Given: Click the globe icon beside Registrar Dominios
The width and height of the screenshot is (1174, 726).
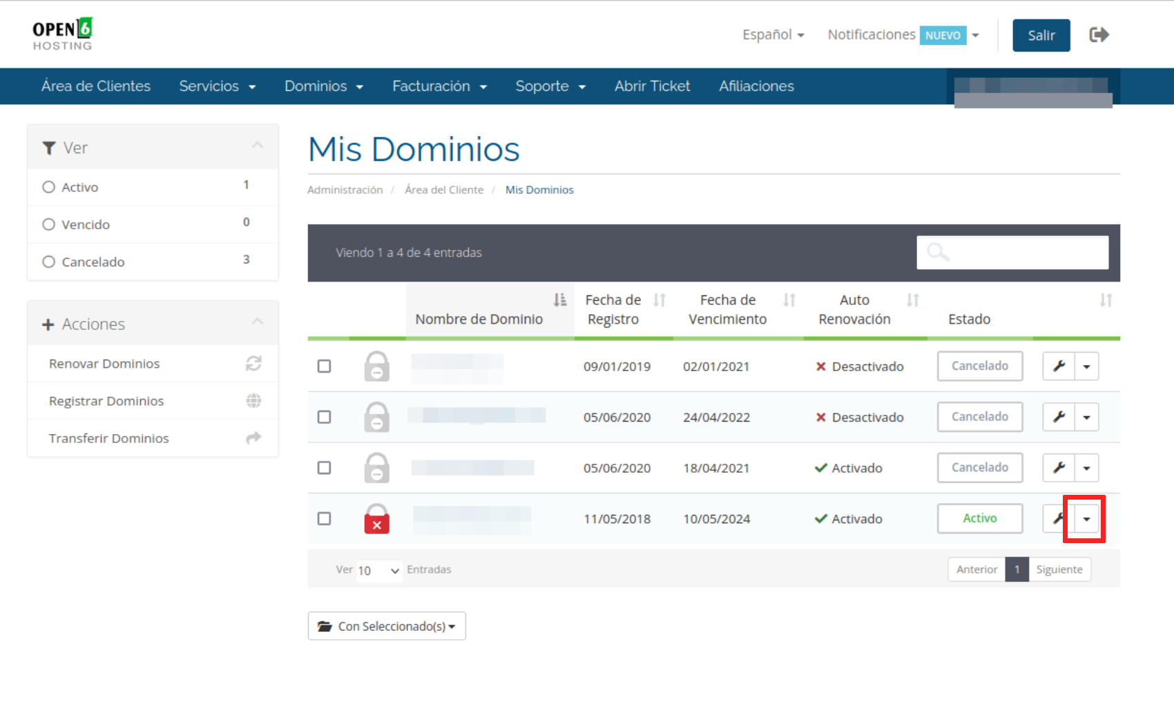Looking at the screenshot, I should click(253, 401).
